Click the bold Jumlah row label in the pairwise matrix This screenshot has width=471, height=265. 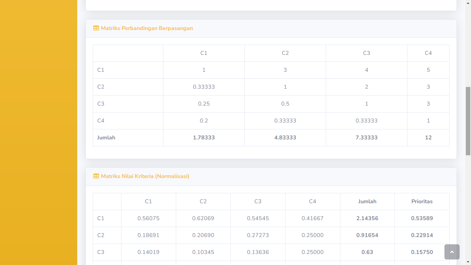pyautogui.click(x=106, y=138)
